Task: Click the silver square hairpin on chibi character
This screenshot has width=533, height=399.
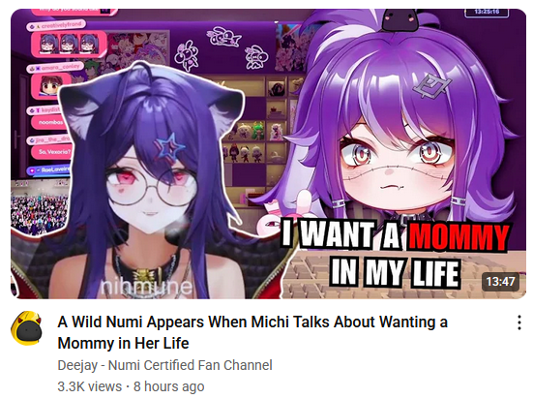Action: tap(431, 85)
